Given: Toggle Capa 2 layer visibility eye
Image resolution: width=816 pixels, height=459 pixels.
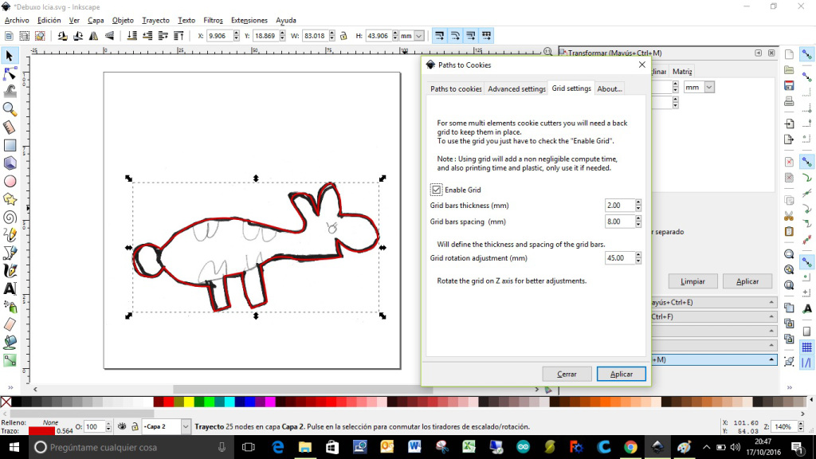Looking at the screenshot, I should tap(122, 427).
